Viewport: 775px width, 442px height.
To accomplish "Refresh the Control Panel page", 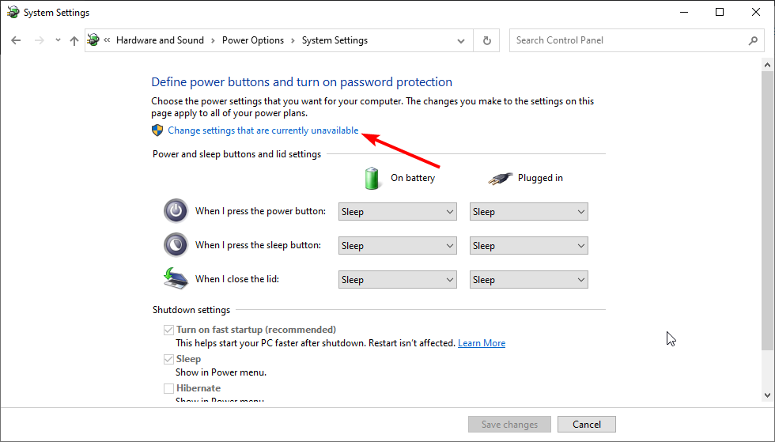I will click(486, 40).
